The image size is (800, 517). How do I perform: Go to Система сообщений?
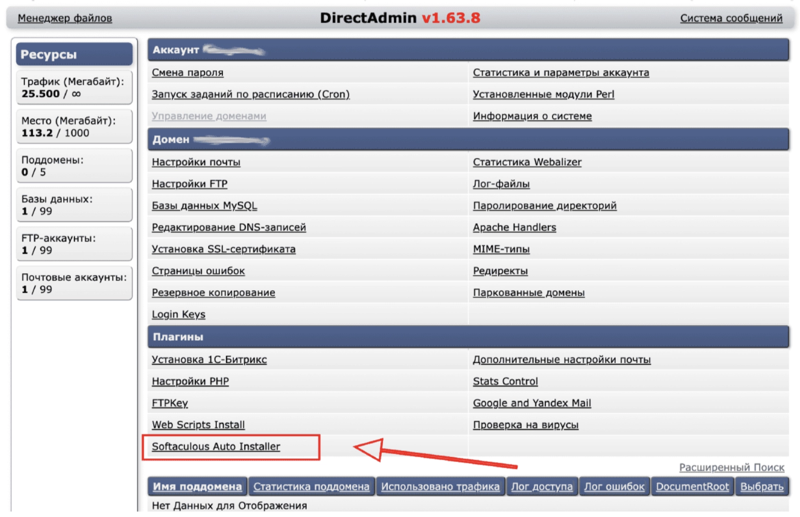[x=731, y=18]
